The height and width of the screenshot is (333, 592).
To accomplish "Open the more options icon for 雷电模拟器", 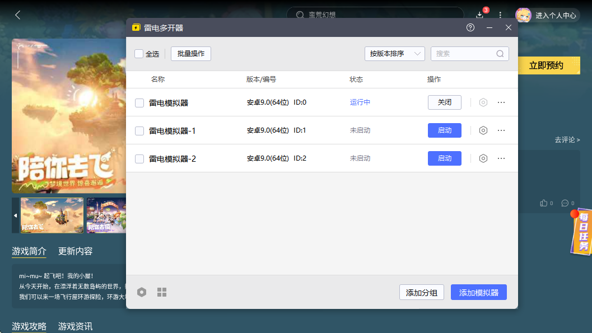I will [x=501, y=102].
